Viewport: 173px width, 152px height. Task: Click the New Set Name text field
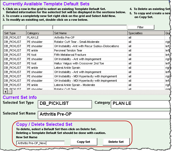[x=41, y=143]
